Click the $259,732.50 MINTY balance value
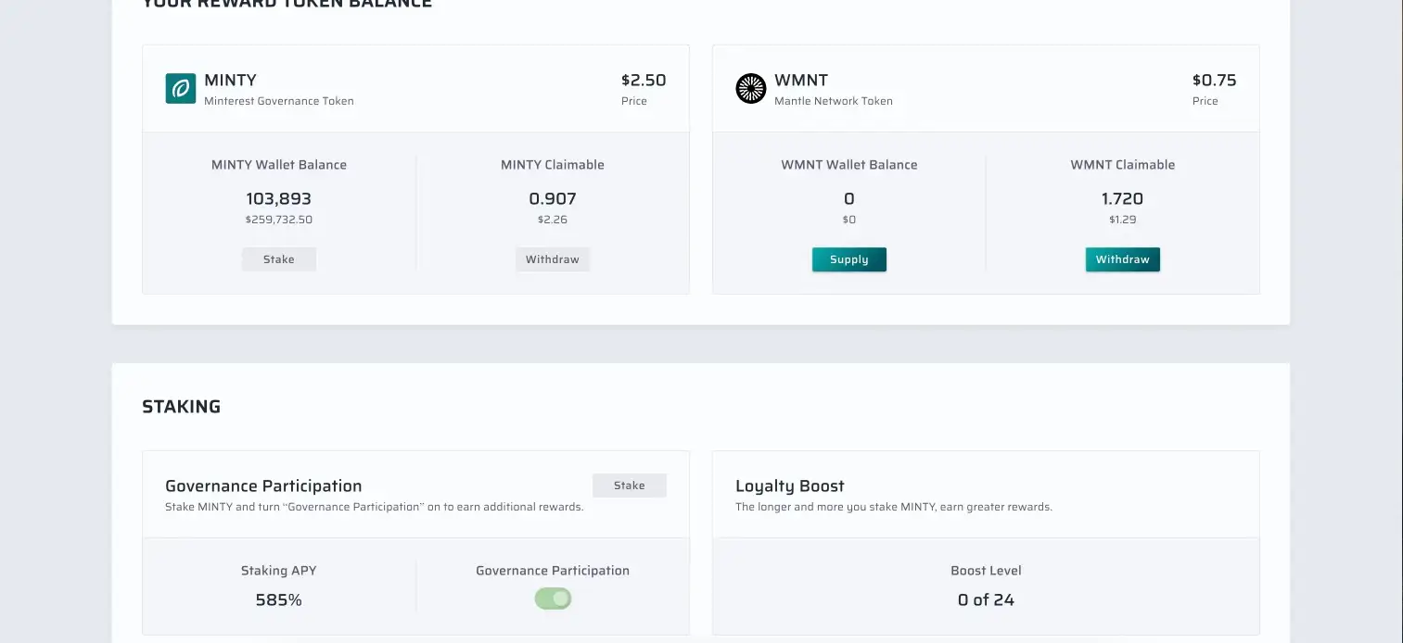 [x=278, y=220]
